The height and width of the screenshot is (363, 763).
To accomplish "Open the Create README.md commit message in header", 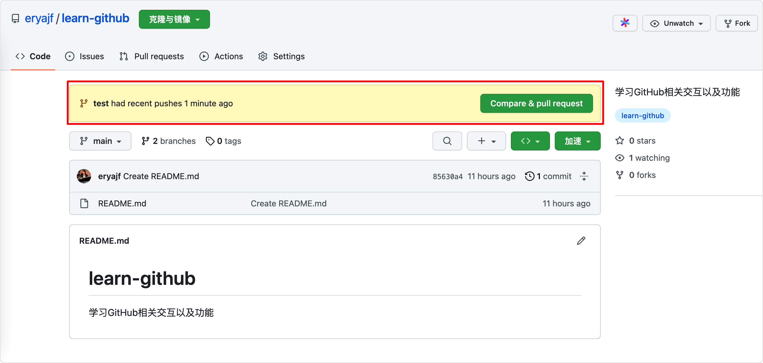I will [x=161, y=176].
